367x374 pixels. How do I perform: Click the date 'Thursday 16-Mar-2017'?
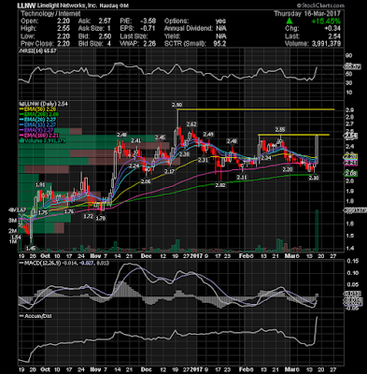click(307, 14)
